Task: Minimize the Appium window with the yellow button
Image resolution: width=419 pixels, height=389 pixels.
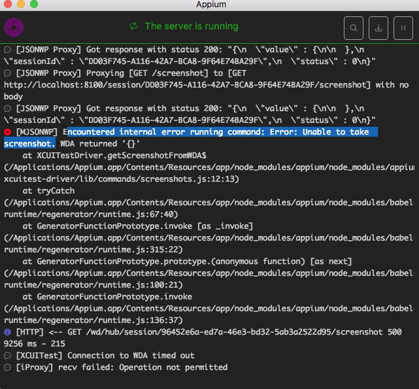Action: click(21, 4)
